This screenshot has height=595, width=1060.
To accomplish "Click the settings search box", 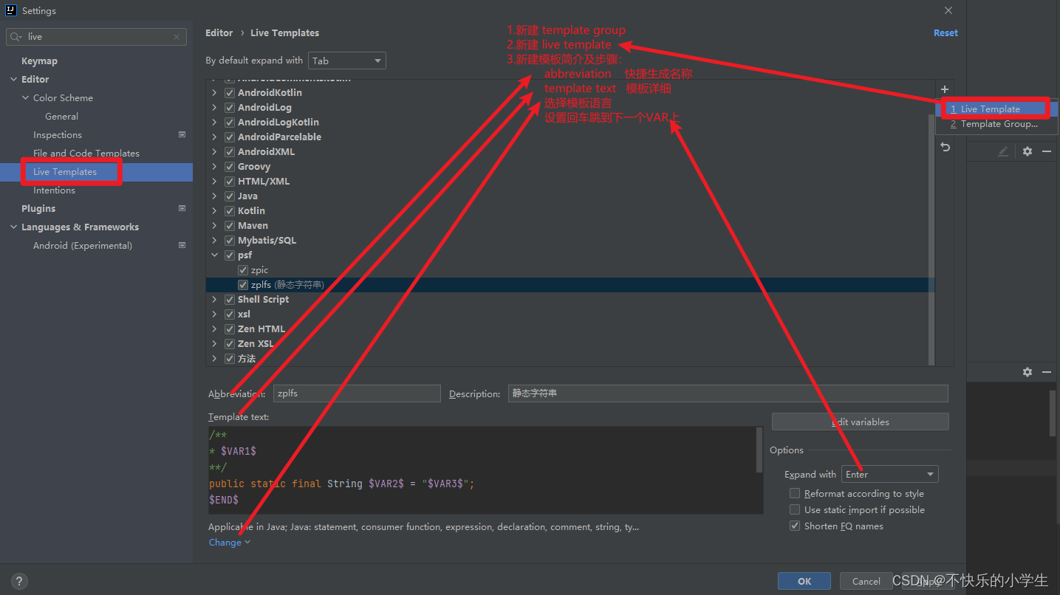I will point(96,37).
